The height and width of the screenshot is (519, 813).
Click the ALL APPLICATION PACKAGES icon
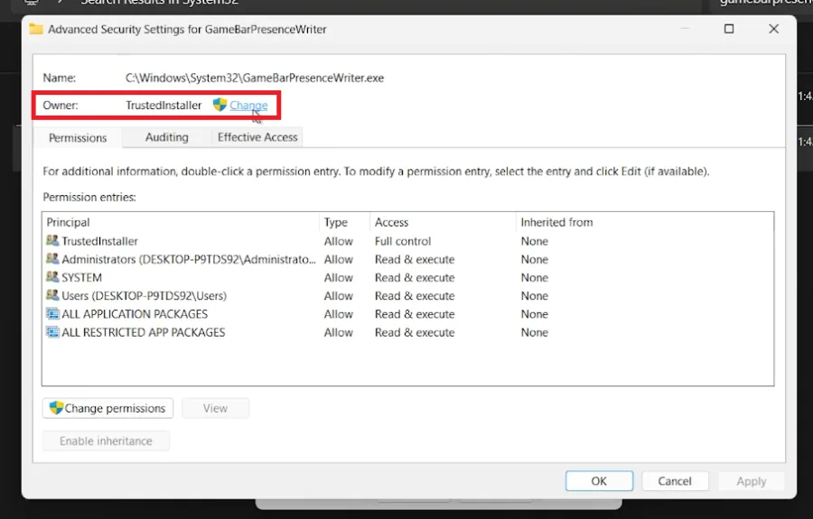(x=52, y=313)
